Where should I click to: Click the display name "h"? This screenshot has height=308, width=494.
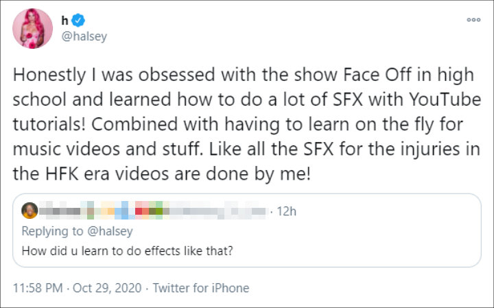click(67, 20)
